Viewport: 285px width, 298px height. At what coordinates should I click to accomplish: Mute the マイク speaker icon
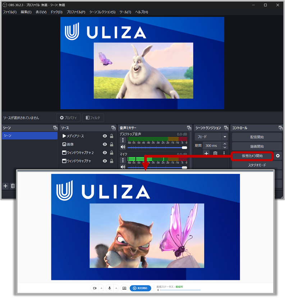(x=123, y=167)
